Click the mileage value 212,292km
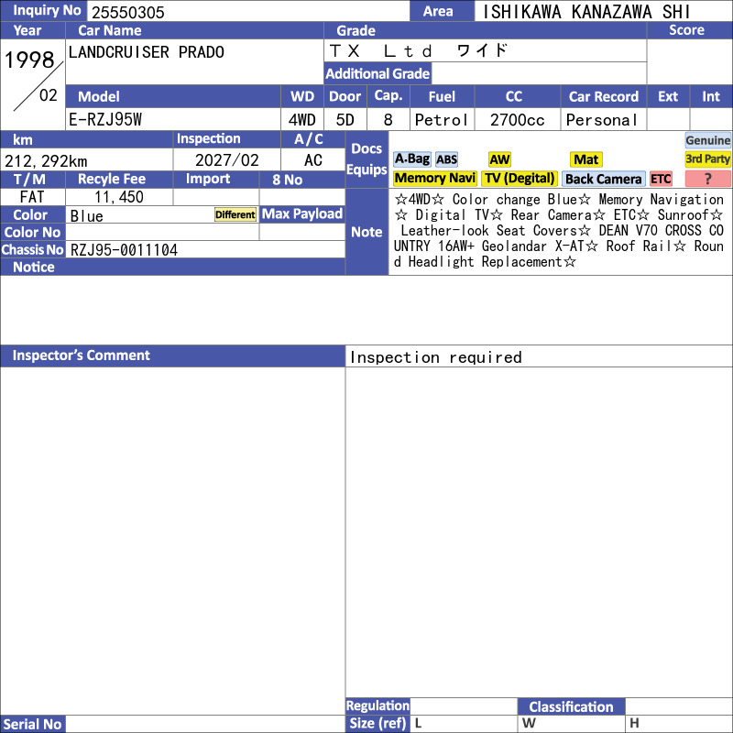Screen dimensions: 733x733 46,161
